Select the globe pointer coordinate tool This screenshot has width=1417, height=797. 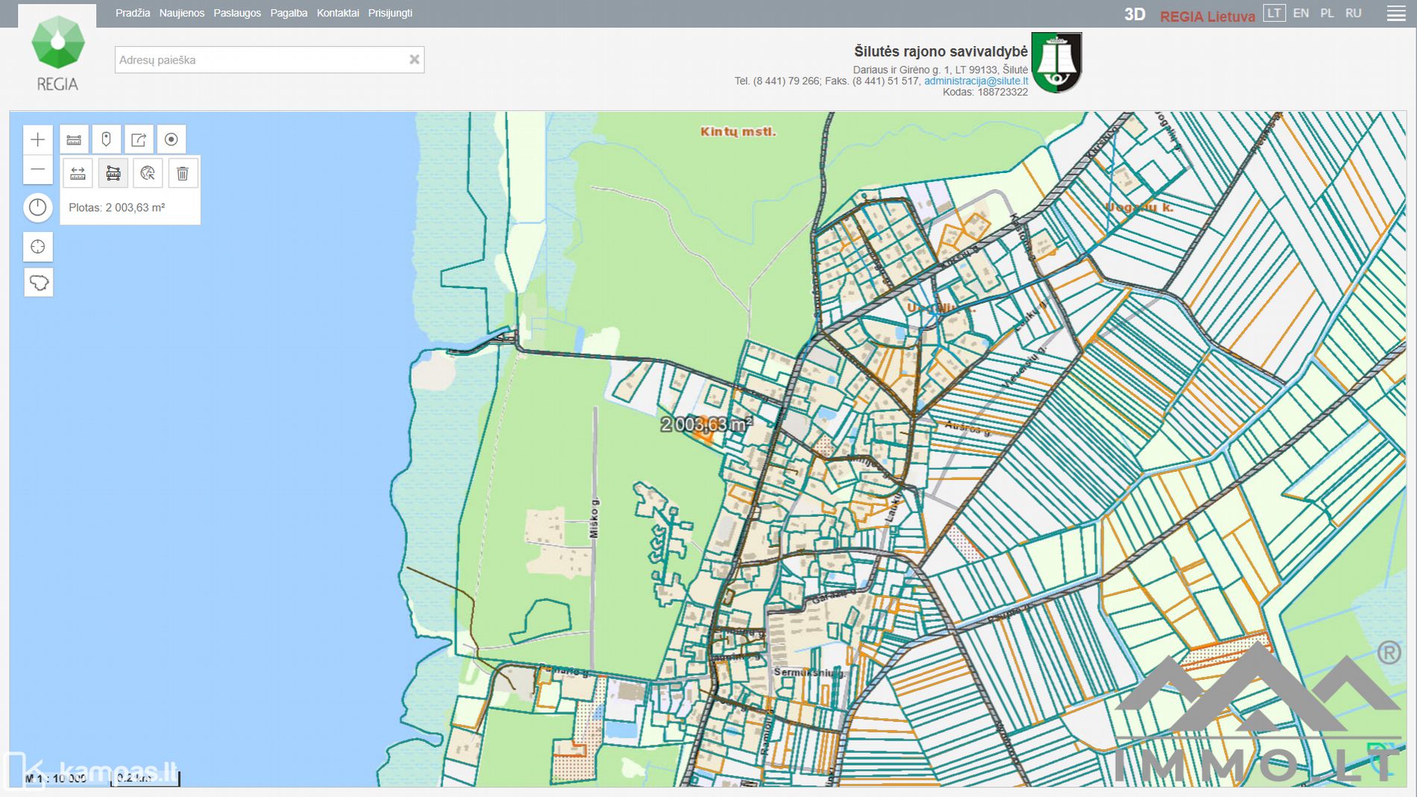point(148,174)
